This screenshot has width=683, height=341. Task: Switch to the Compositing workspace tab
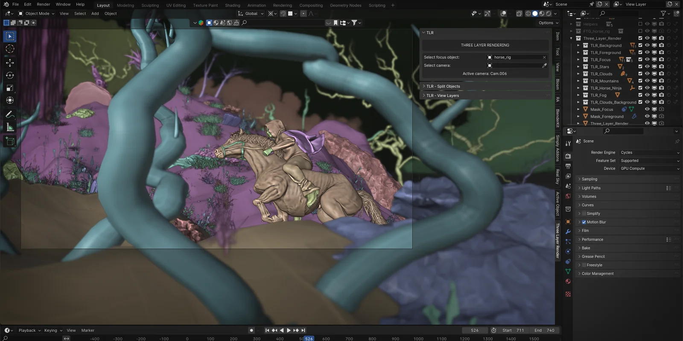311,5
